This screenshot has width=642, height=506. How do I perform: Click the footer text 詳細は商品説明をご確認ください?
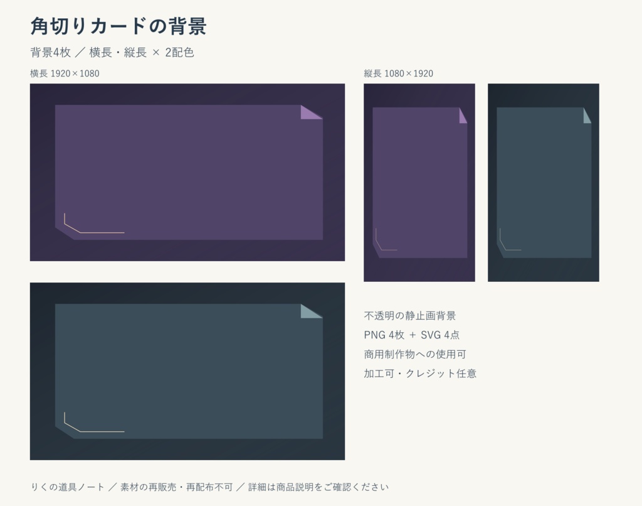point(318,487)
